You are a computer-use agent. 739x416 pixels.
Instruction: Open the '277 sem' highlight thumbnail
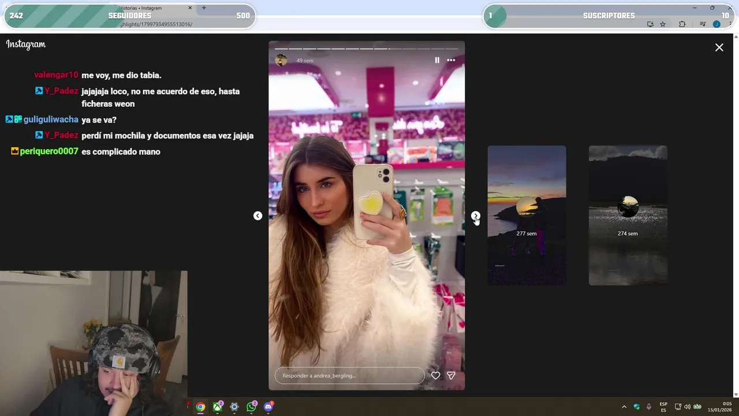[x=527, y=216]
